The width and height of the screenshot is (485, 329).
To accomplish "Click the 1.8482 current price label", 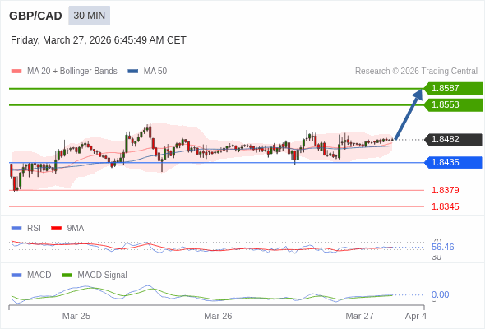I will pyautogui.click(x=453, y=140).
